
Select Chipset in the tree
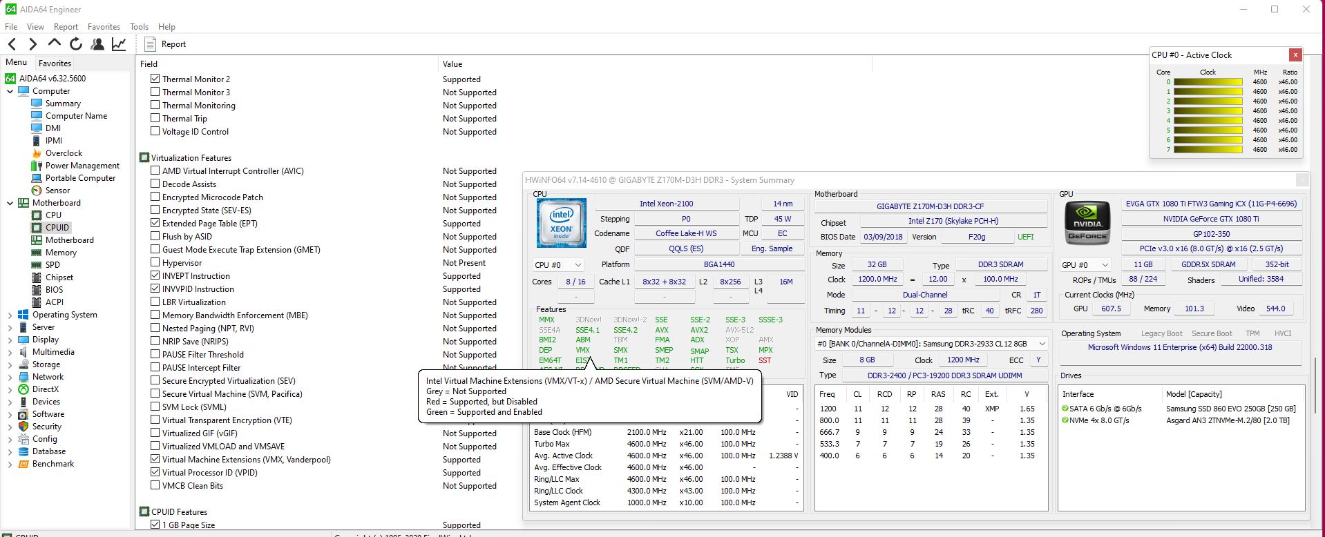59,277
